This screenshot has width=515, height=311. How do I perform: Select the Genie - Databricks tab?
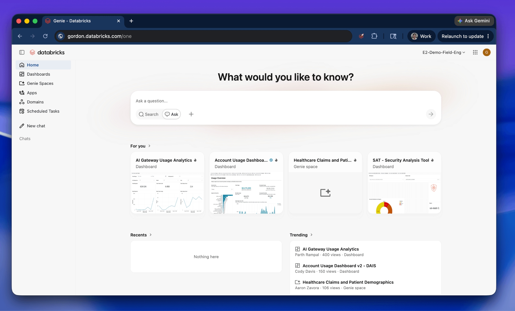83,21
